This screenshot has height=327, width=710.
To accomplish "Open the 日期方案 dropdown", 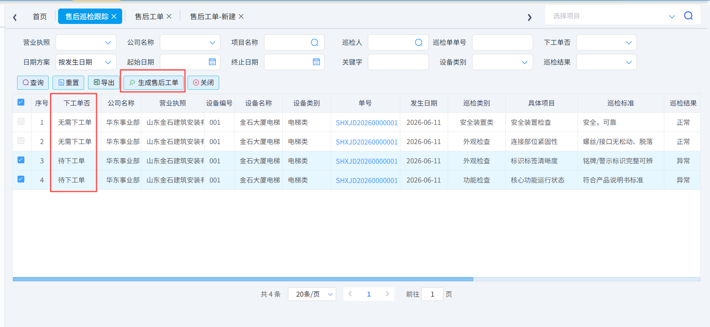I will [x=86, y=62].
